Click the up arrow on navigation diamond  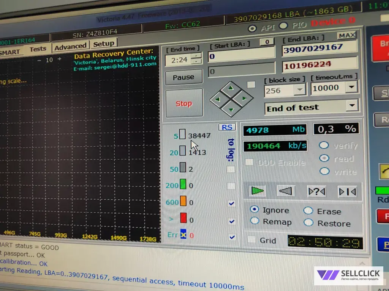click(231, 88)
